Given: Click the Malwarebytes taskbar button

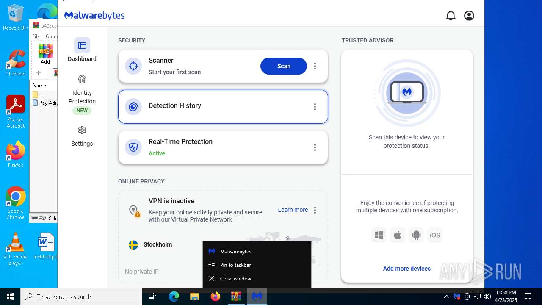Looking at the screenshot, I should [257, 297].
